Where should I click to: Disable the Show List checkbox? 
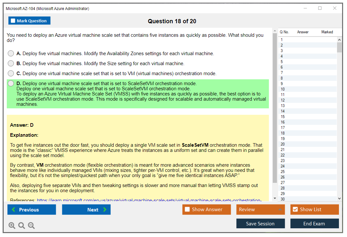tap(295, 209)
